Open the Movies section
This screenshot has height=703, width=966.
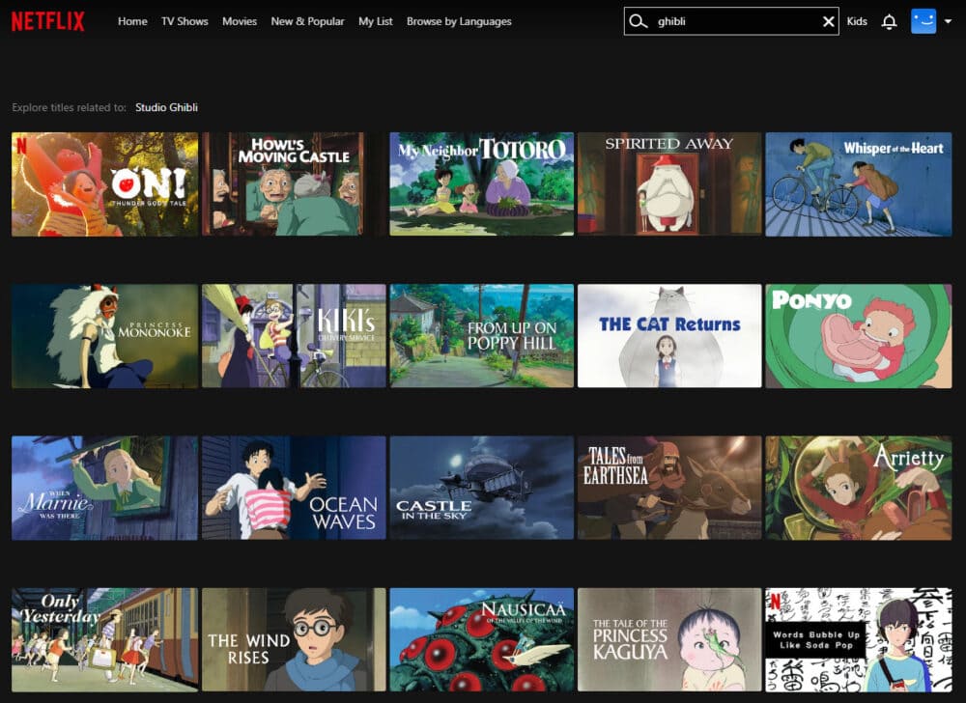tap(240, 21)
